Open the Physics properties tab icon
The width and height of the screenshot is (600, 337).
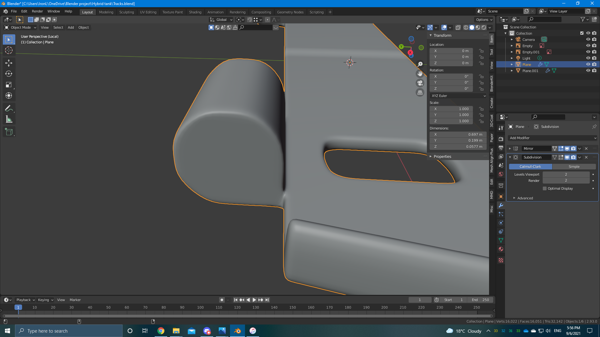[x=501, y=223]
